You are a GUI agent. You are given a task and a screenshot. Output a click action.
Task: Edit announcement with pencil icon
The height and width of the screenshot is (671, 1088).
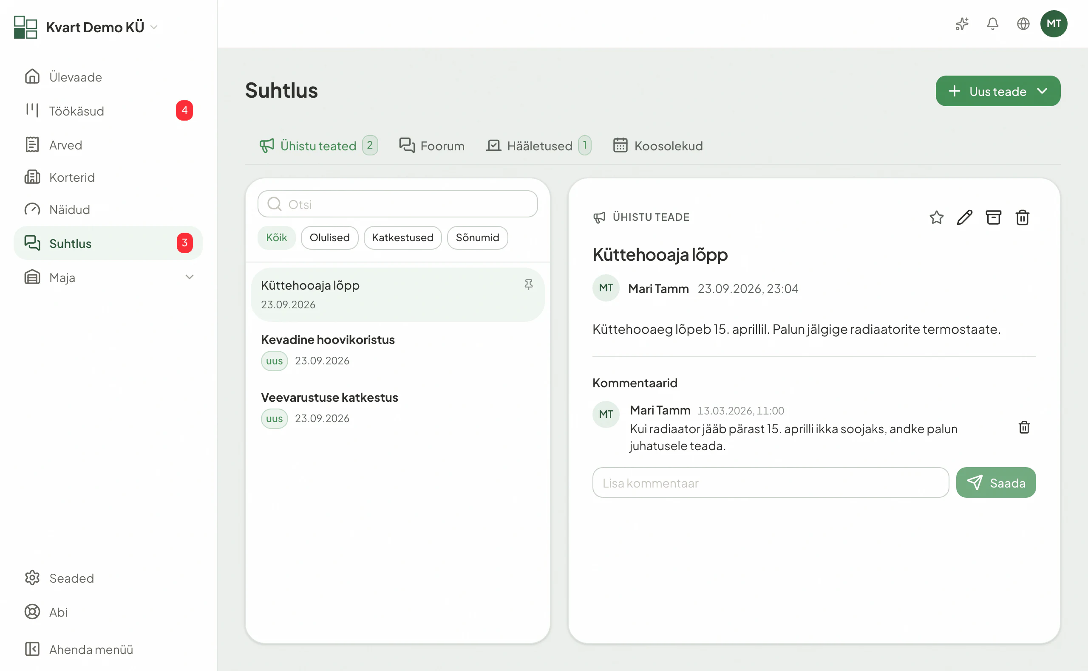tap(965, 217)
